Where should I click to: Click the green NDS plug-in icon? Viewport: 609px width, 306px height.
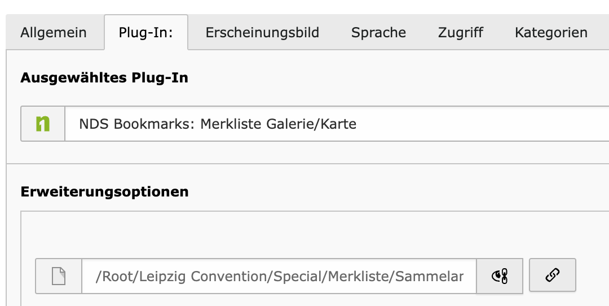(x=43, y=124)
